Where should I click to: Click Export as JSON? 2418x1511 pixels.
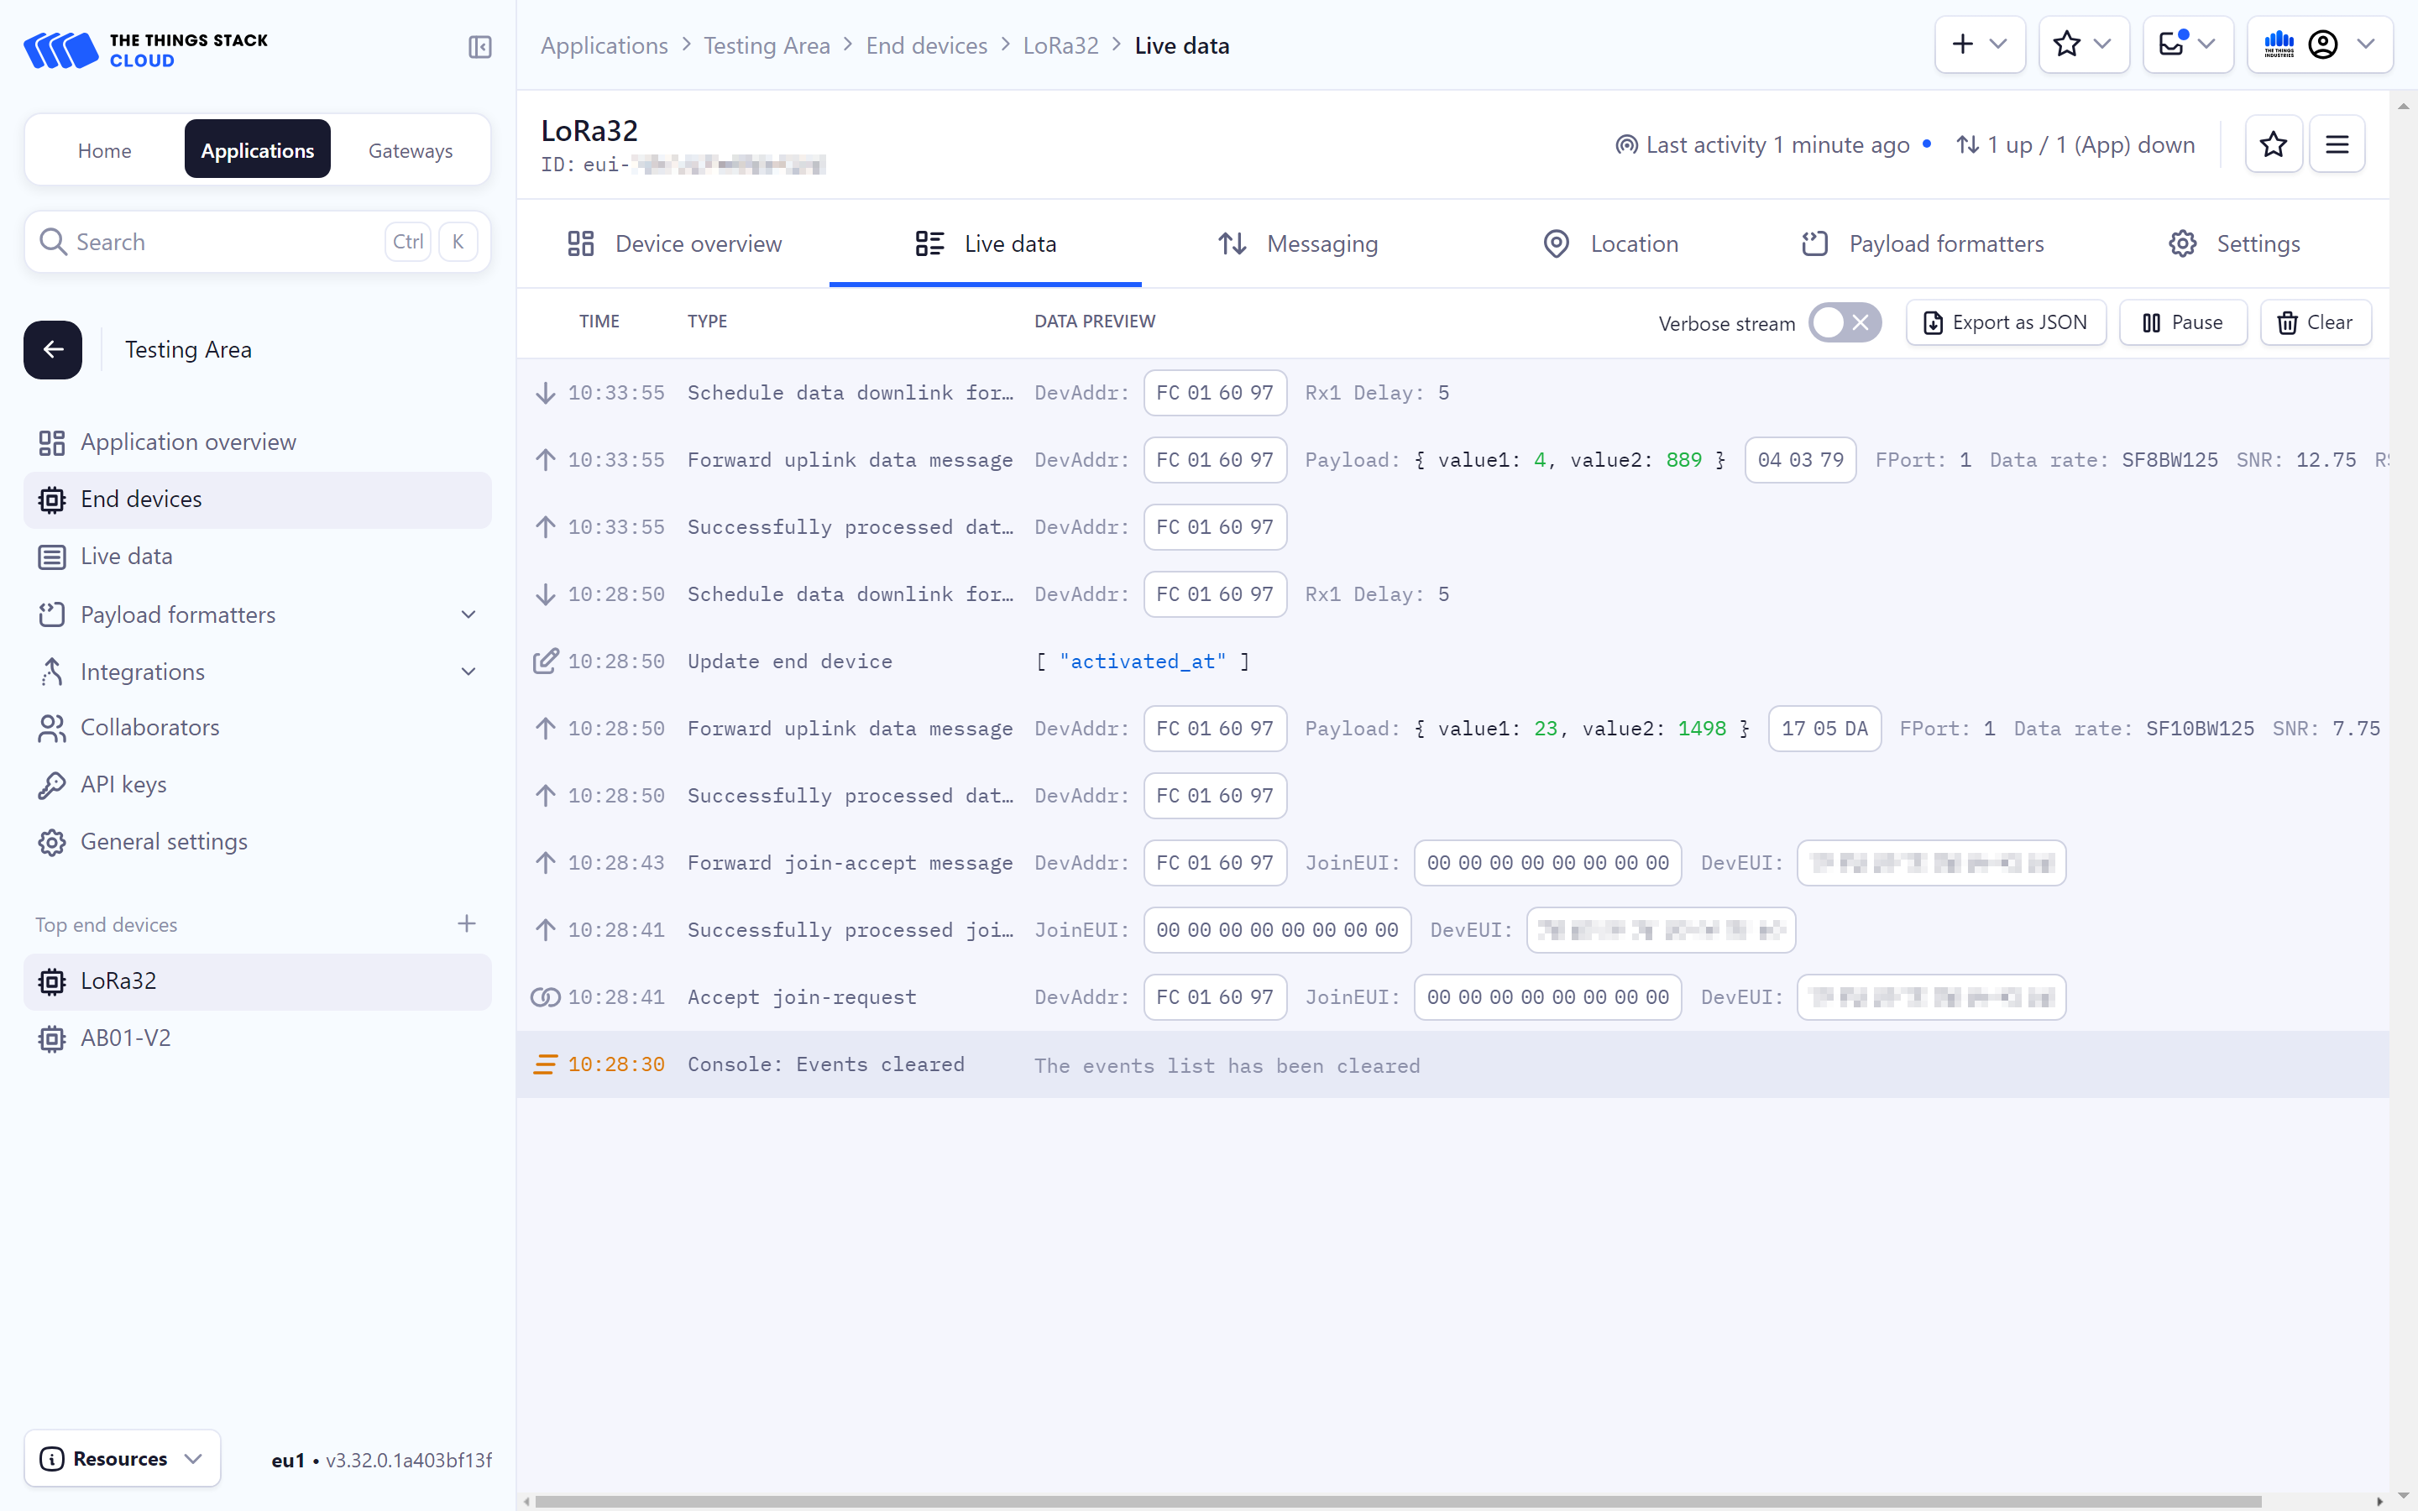pos(2007,322)
